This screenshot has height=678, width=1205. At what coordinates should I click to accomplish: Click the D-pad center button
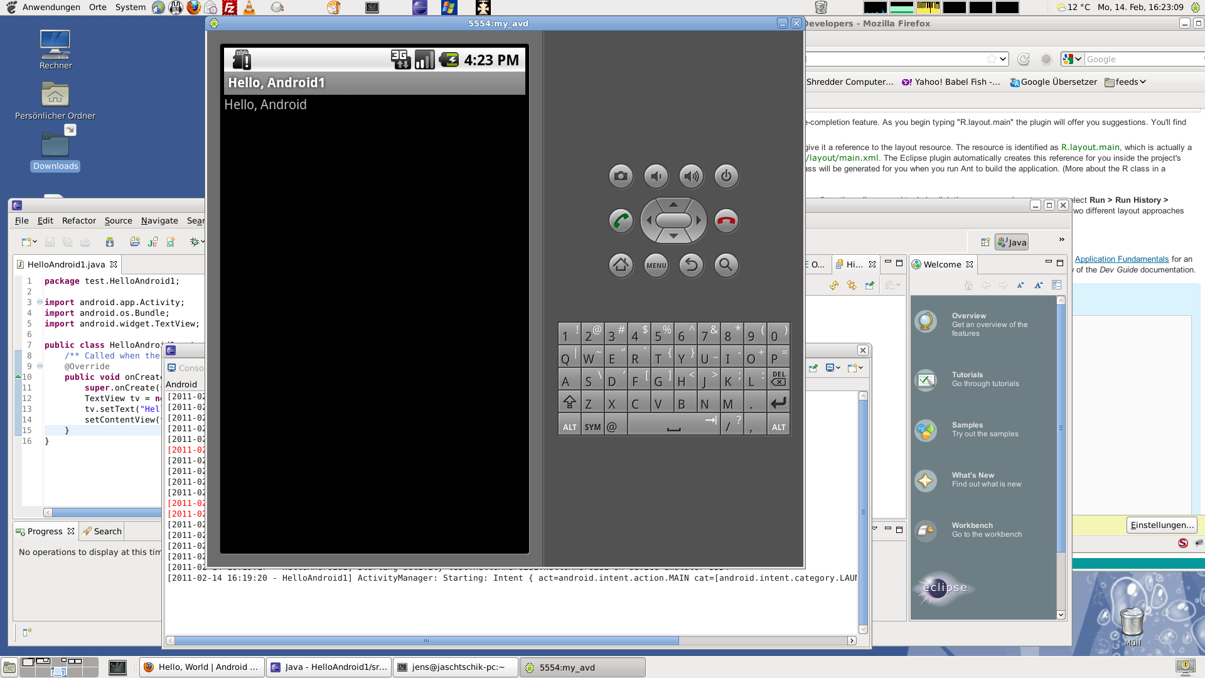(x=673, y=220)
